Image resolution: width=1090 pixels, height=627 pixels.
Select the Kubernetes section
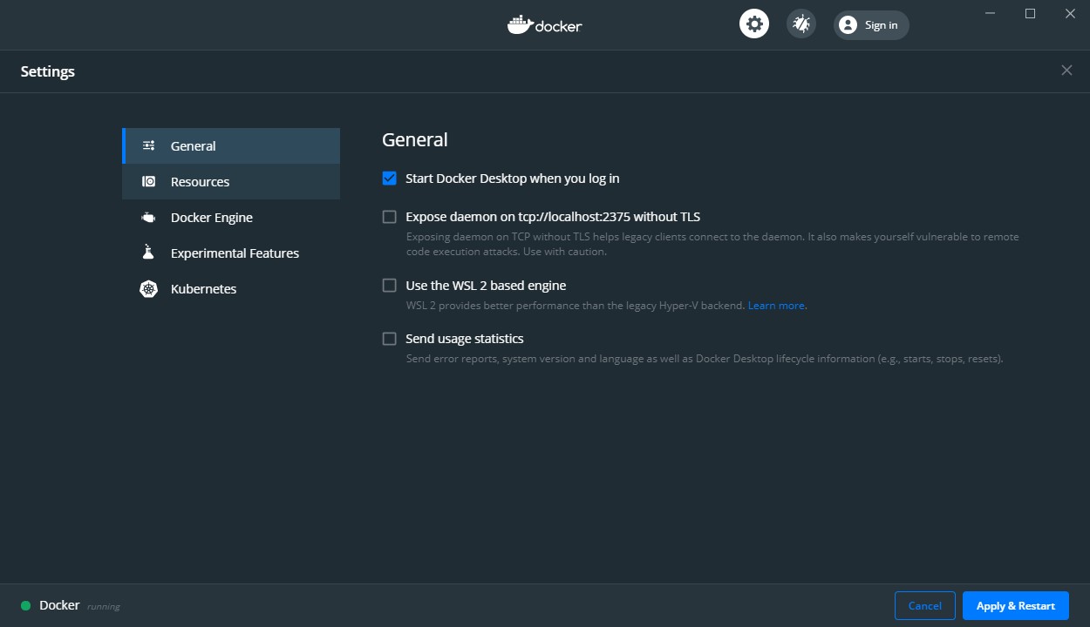pyautogui.click(x=205, y=288)
